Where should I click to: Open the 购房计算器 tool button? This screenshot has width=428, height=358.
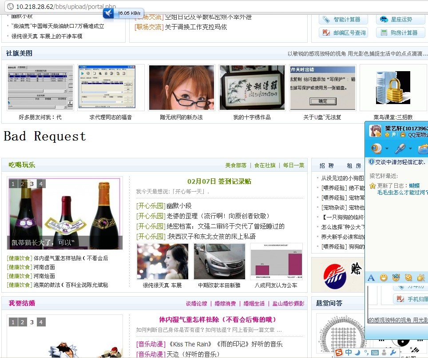pyautogui.click(x=400, y=33)
